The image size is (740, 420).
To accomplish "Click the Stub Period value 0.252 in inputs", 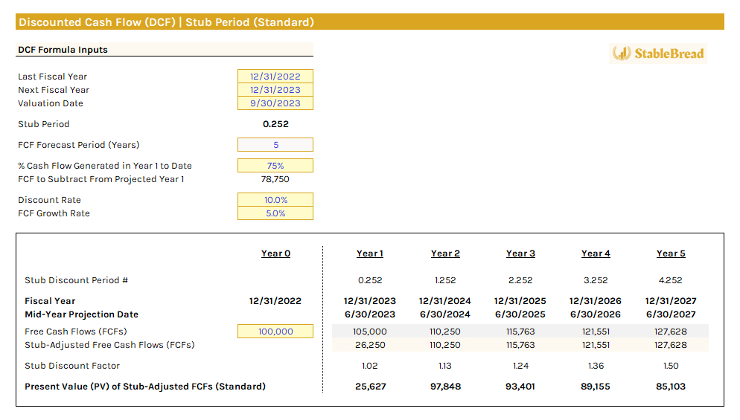I will [275, 124].
